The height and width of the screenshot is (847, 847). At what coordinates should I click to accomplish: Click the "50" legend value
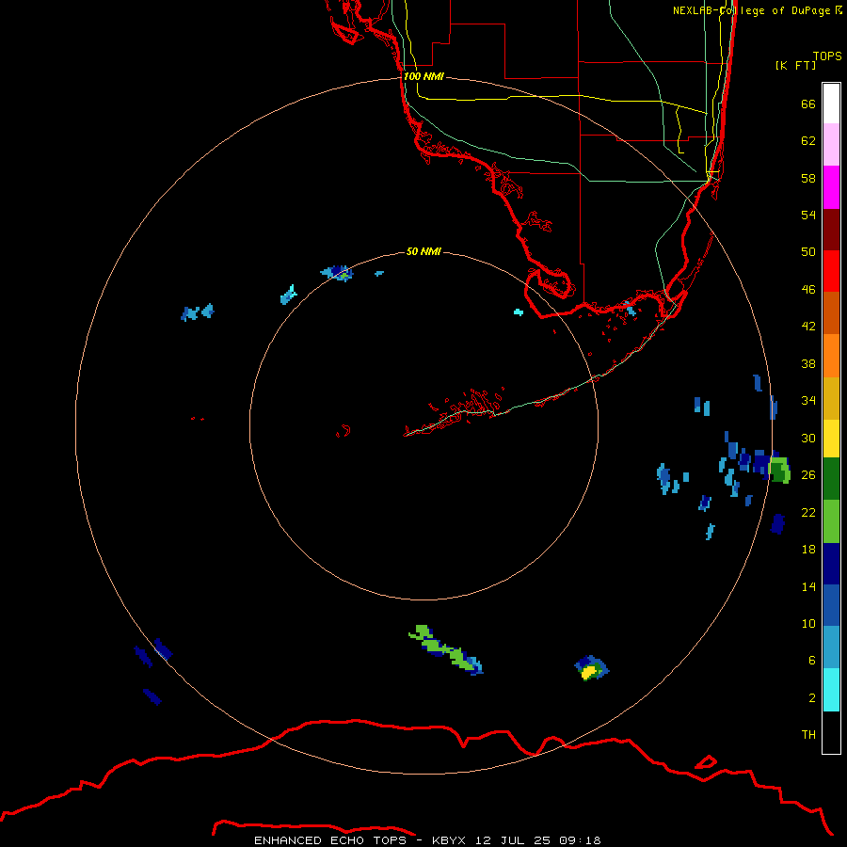coord(808,251)
